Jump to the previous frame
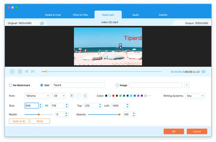The width and height of the screenshot is (216, 142). [x=27, y=71]
